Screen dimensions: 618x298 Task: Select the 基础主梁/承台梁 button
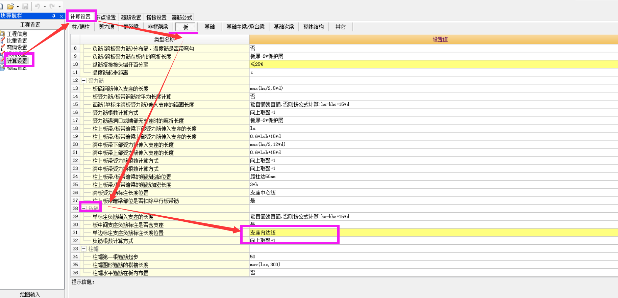(246, 27)
